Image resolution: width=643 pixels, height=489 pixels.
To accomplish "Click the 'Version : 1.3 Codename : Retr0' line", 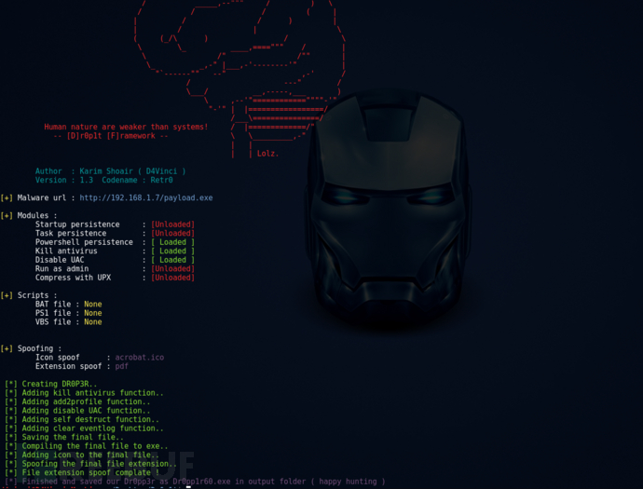I will pos(104,180).
